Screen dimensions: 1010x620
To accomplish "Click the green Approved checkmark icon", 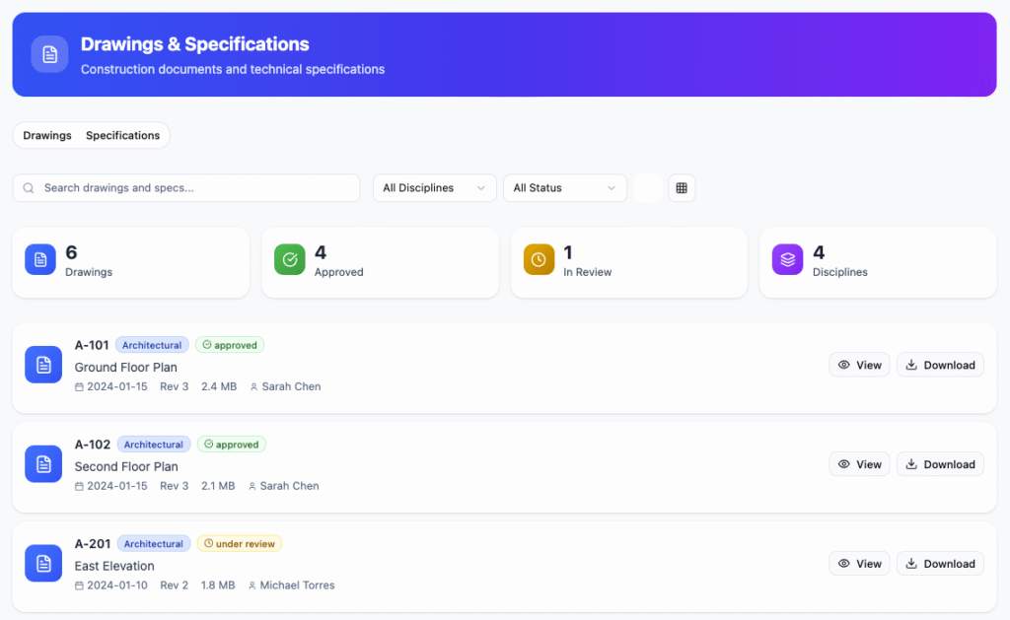I will (x=290, y=260).
